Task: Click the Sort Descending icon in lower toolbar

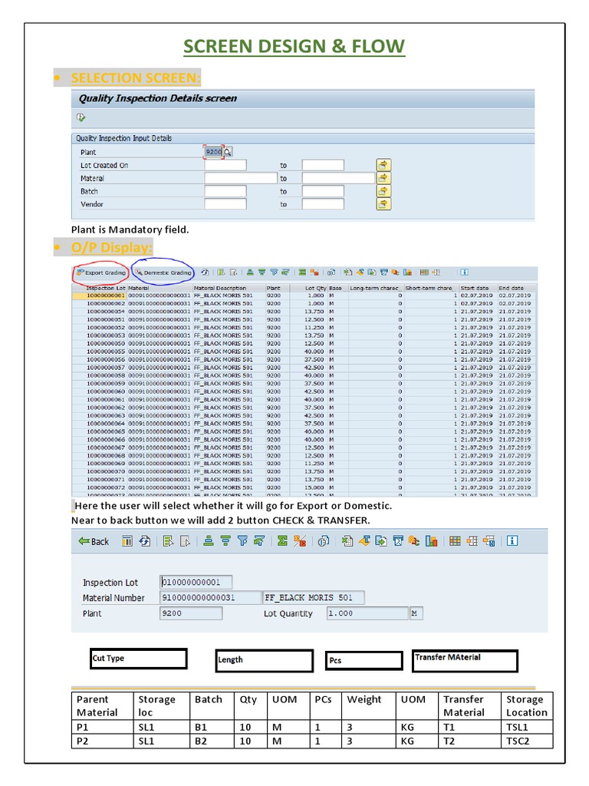Action: coord(226,541)
